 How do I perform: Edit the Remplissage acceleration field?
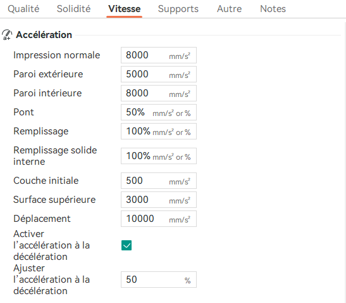click(159, 131)
